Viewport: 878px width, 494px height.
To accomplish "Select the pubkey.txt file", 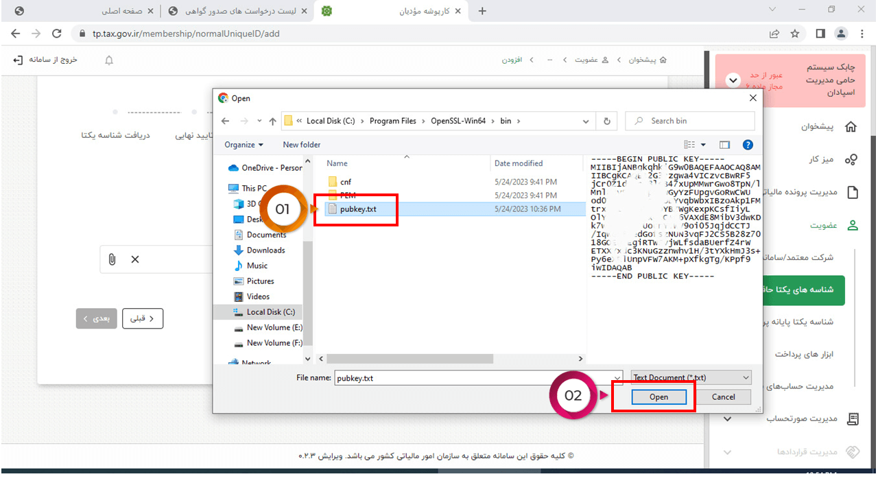I will click(x=357, y=209).
